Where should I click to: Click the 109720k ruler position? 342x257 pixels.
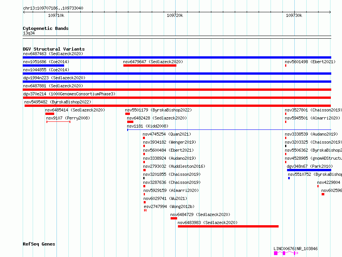175,15
